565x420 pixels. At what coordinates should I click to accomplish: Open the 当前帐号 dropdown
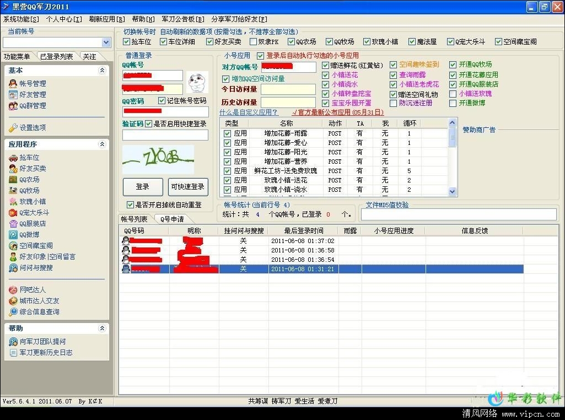pos(106,42)
